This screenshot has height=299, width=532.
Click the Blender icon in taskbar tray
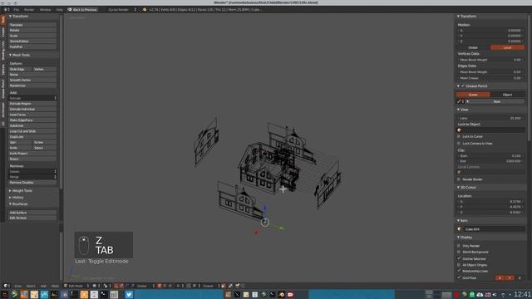(x=281, y=295)
